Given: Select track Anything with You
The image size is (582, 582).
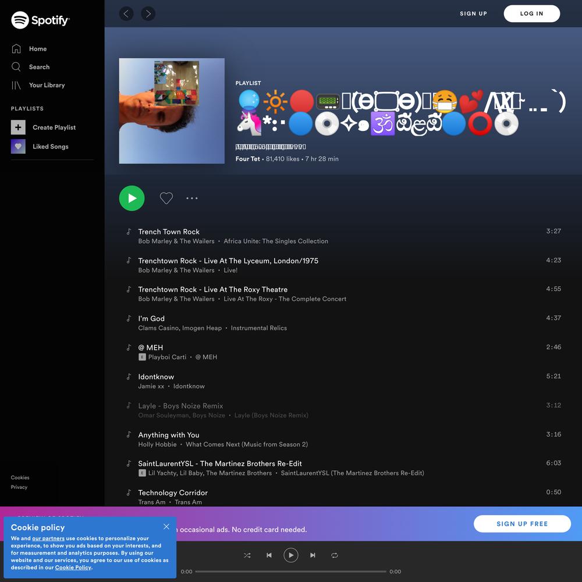Looking at the screenshot, I should 169,435.
